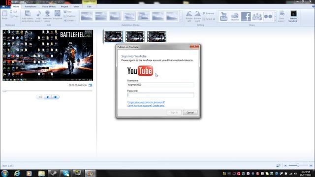Open Internet Explorer from the taskbar
This screenshot has width=315, height=177.
click(17, 173)
